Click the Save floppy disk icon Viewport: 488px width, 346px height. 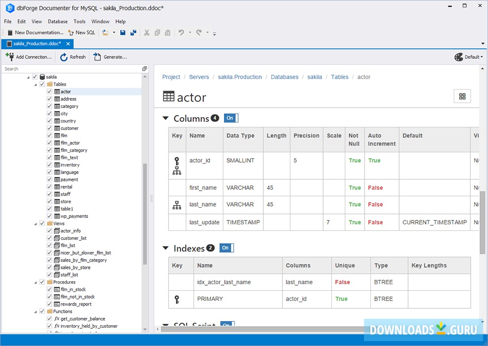click(x=122, y=33)
